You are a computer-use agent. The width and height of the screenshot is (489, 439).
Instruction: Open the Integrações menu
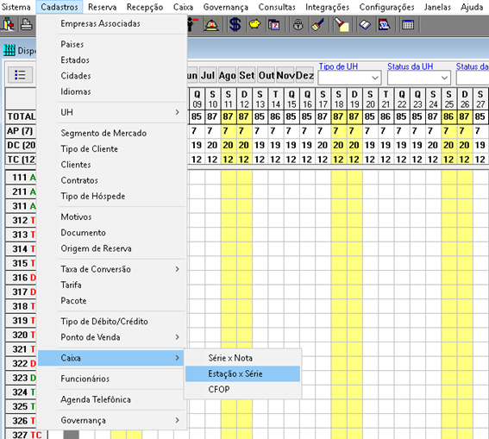tap(327, 7)
